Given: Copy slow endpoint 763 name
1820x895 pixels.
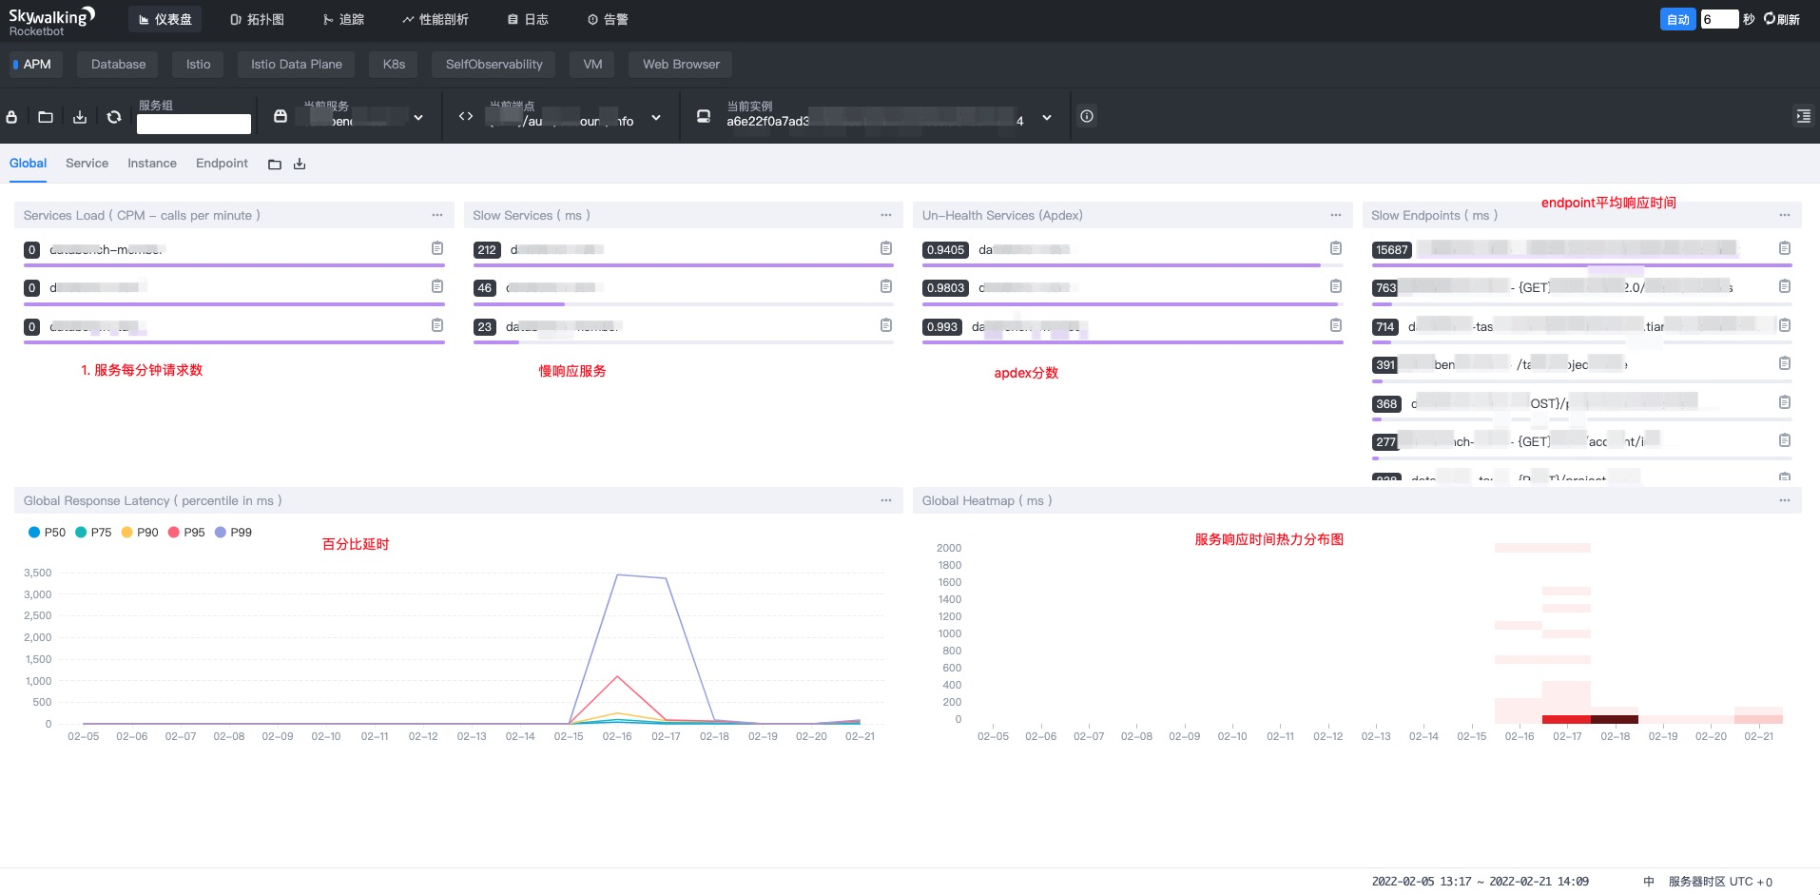Looking at the screenshot, I should click(1785, 286).
